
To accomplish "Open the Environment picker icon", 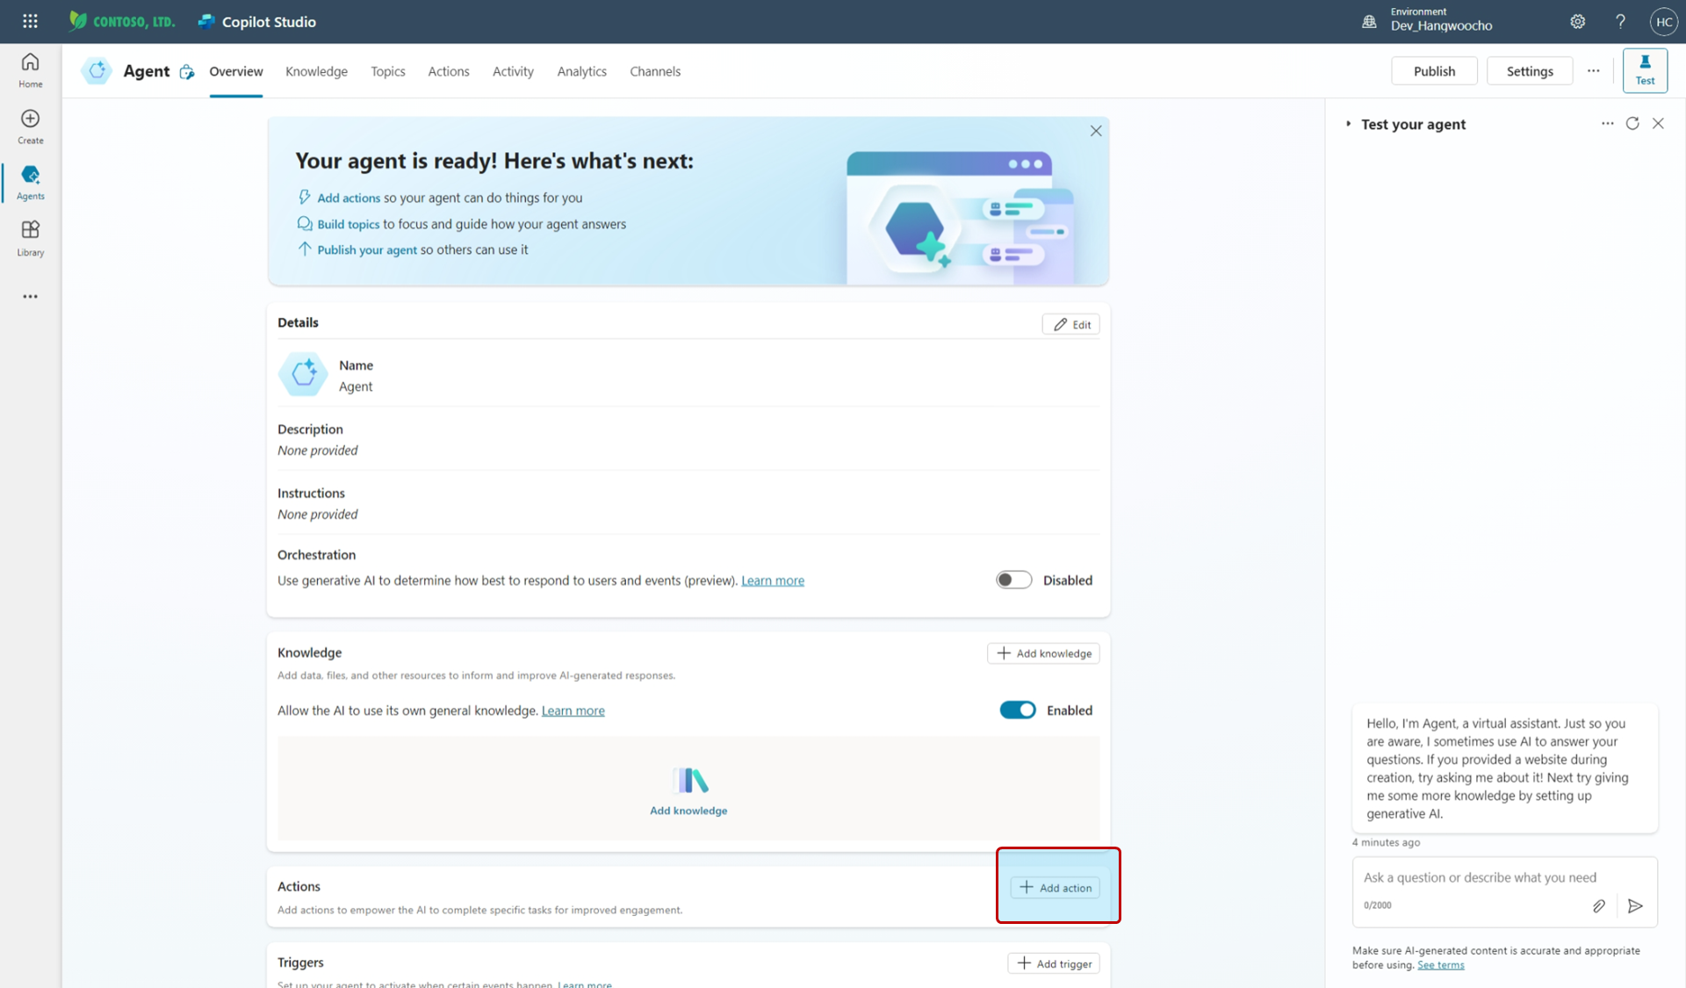I will pos(1369,22).
